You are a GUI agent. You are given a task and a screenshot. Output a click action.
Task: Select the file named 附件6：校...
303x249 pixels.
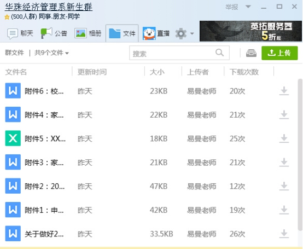coord(44,91)
